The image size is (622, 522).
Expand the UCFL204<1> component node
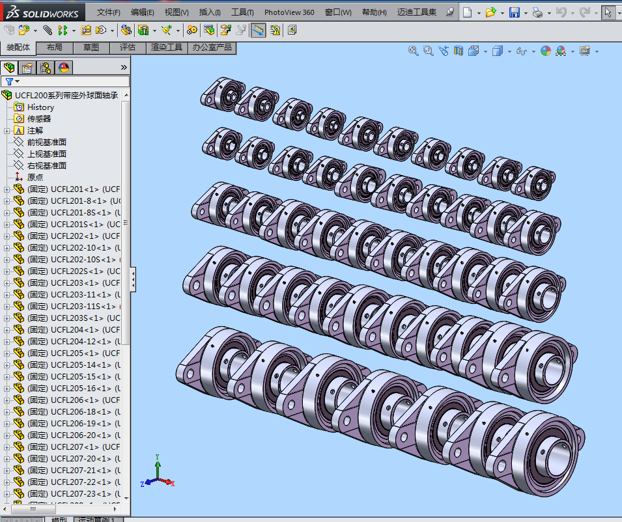point(7,330)
